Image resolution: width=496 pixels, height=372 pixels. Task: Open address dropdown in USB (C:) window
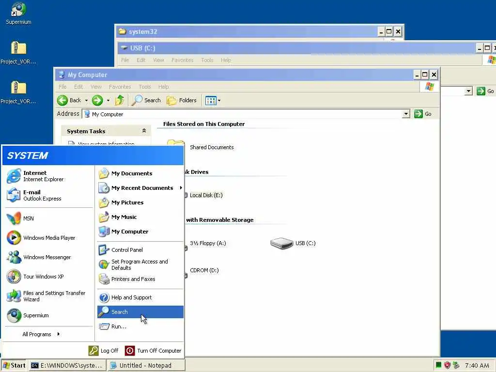tap(468, 92)
